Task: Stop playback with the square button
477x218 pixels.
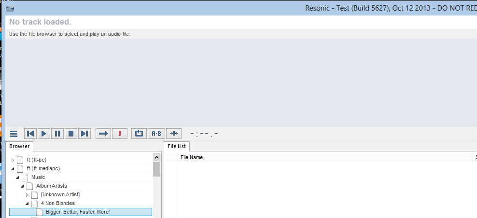Action: coord(71,134)
